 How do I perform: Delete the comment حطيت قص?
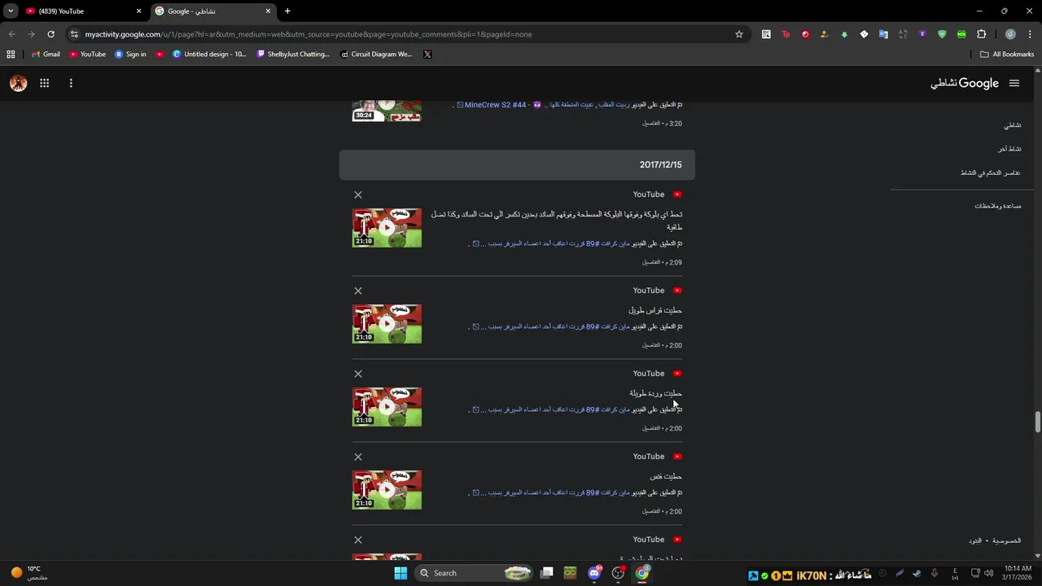click(x=357, y=457)
